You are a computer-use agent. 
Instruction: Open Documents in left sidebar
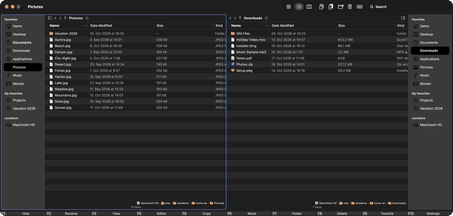click(x=23, y=42)
